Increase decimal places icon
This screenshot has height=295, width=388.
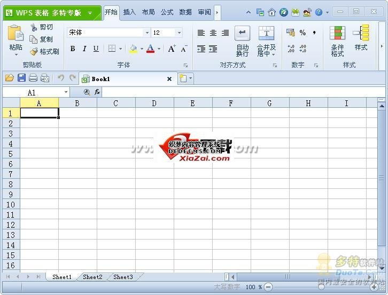pos(291,49)
